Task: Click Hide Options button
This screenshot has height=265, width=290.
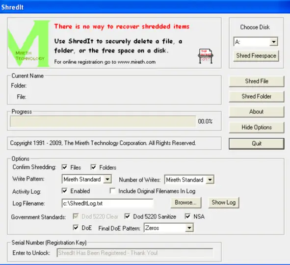Action: click(x=257, y=128)
